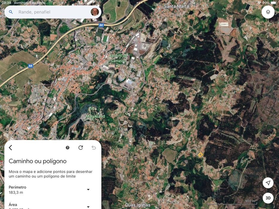
Task: Tap the upper A4 highway shield
Action: point(101,25)
